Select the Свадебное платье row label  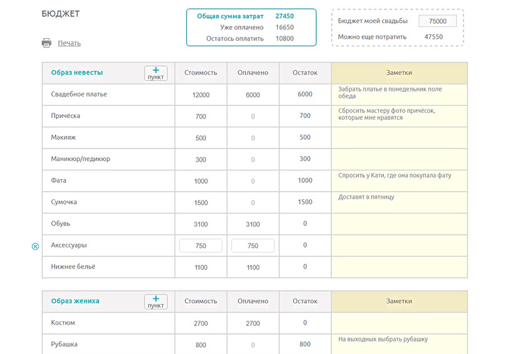click(x=79, y=94)
